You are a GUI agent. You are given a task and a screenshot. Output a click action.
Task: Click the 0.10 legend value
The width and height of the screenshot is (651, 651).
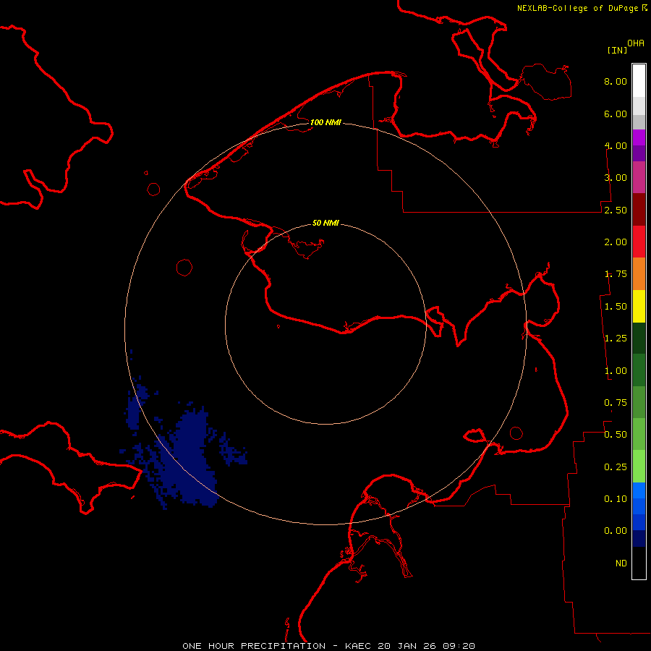point(616,499)
